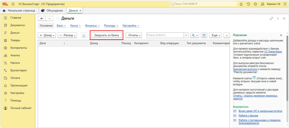Expand the Доход dropdown button
The width and height of the screenshot is (289, 128).
[47, 35]
